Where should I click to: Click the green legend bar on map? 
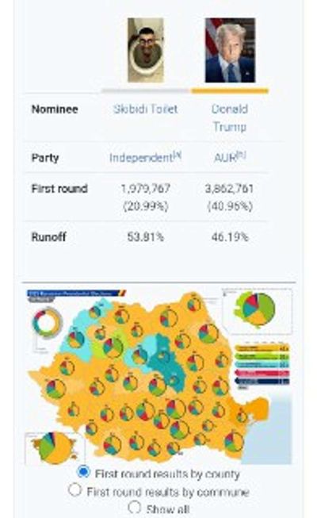point(262,357)
